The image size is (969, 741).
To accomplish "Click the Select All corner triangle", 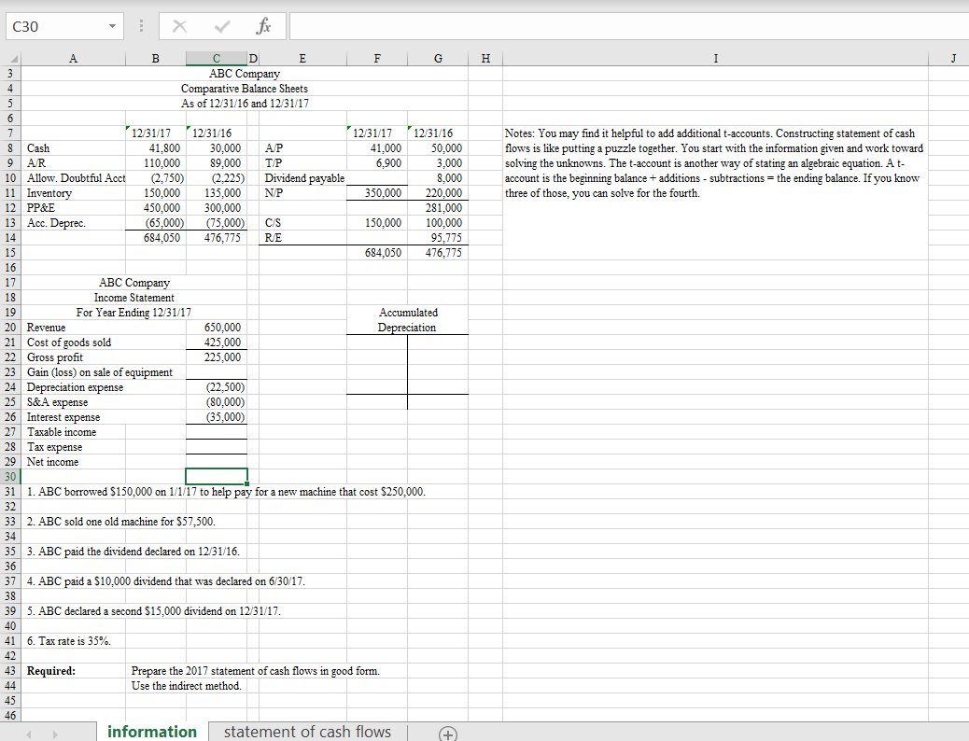I will (12, 59).
